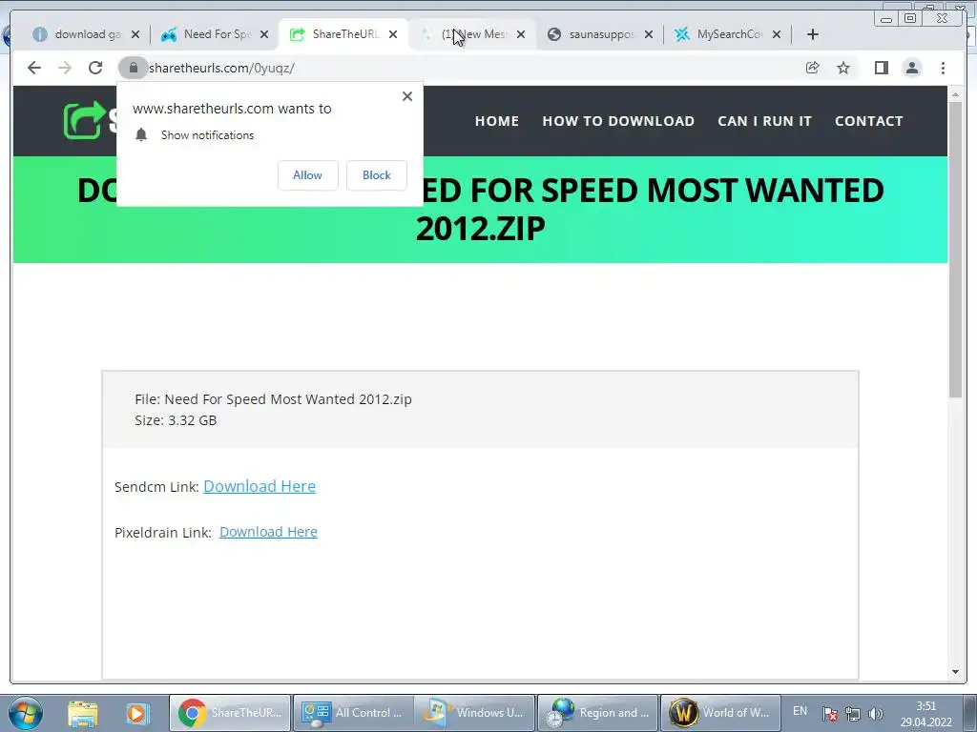Click the scrollbar up arrow
The width and height of the screenshot is (977, 732).
956,95
